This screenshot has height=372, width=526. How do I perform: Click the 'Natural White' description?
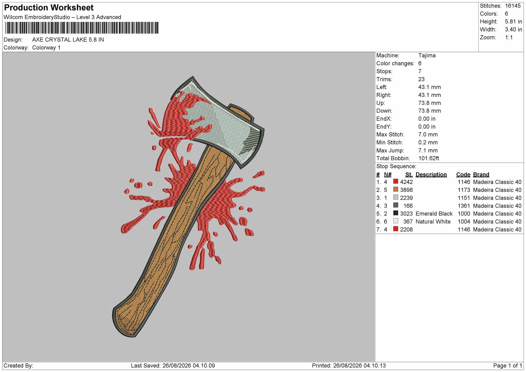433,222
